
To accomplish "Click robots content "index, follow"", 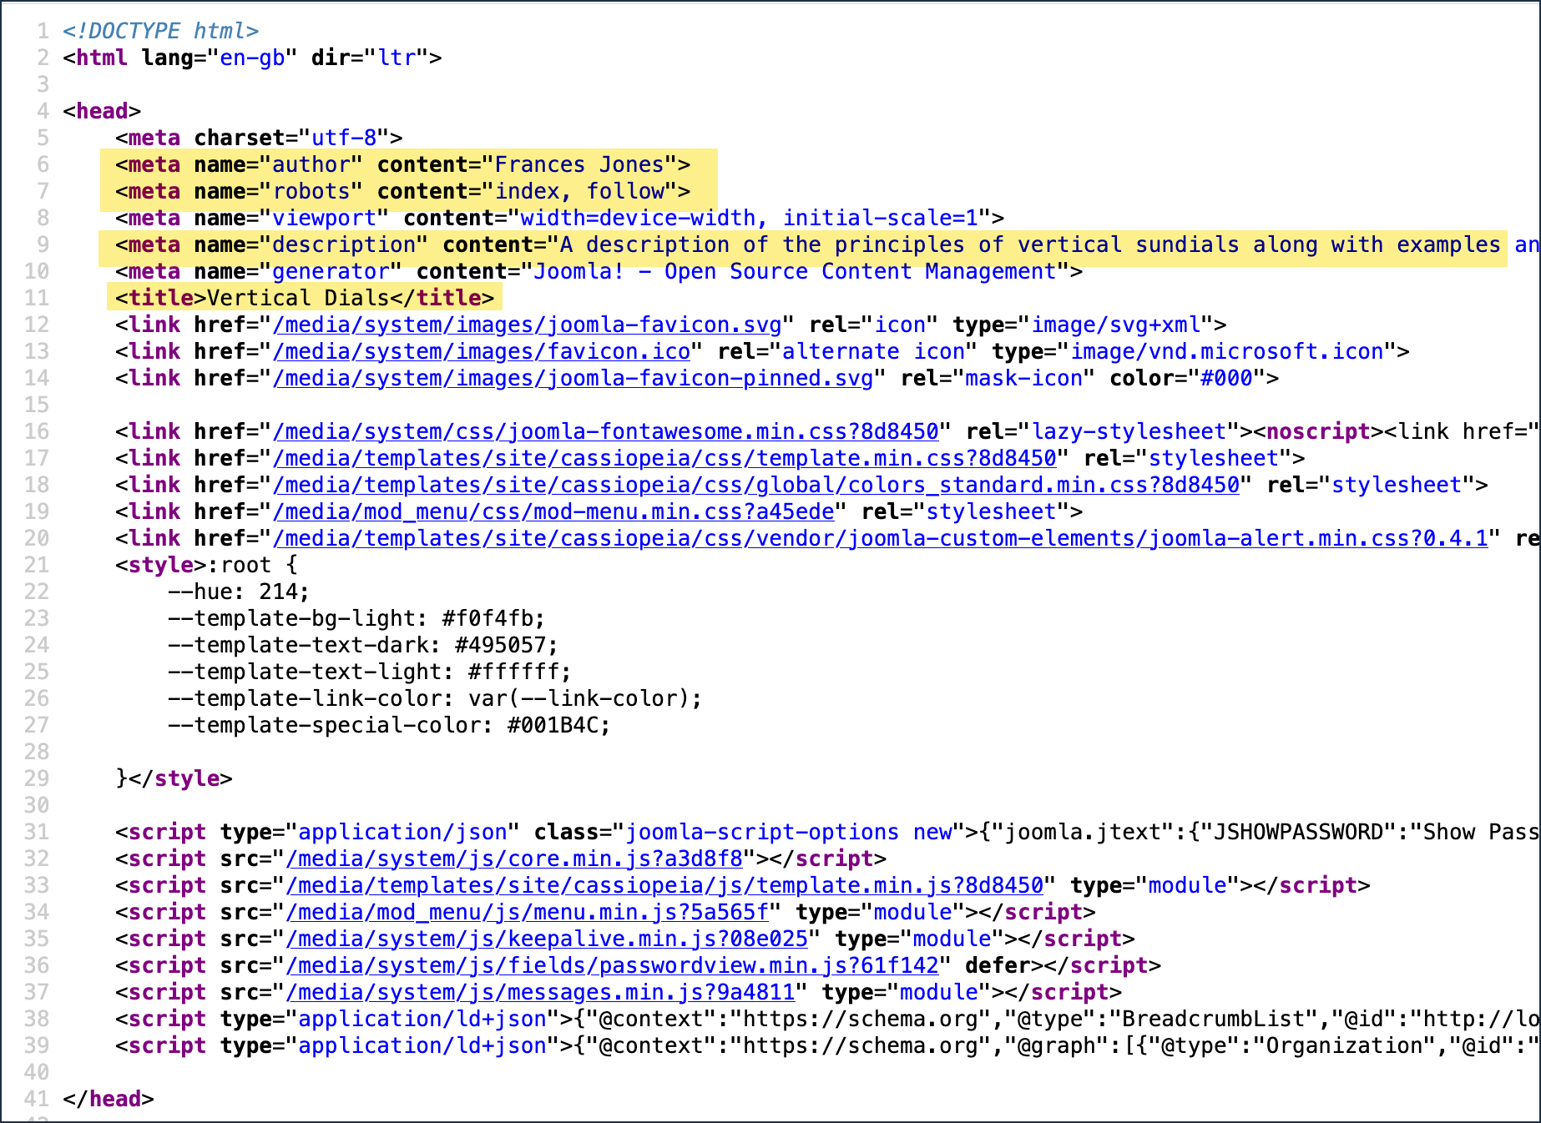I will pos(579,191).
